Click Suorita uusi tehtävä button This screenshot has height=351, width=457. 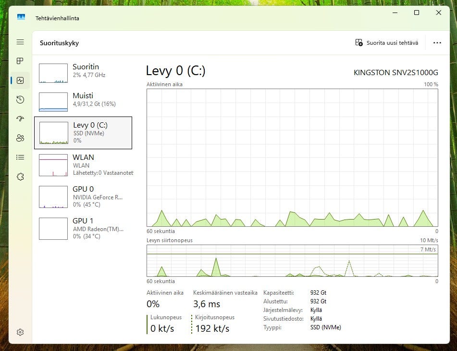click(386, 43)
